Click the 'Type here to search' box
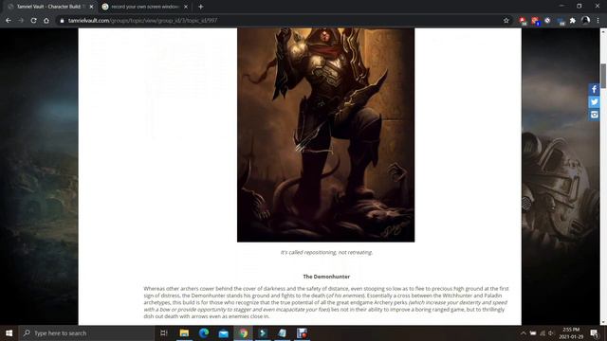The image size is (607, 341). 86,332
